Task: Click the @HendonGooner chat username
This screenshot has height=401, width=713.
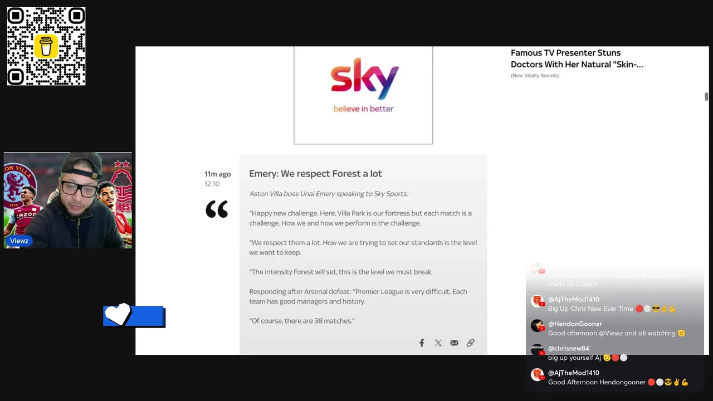Action: point(575,324)
